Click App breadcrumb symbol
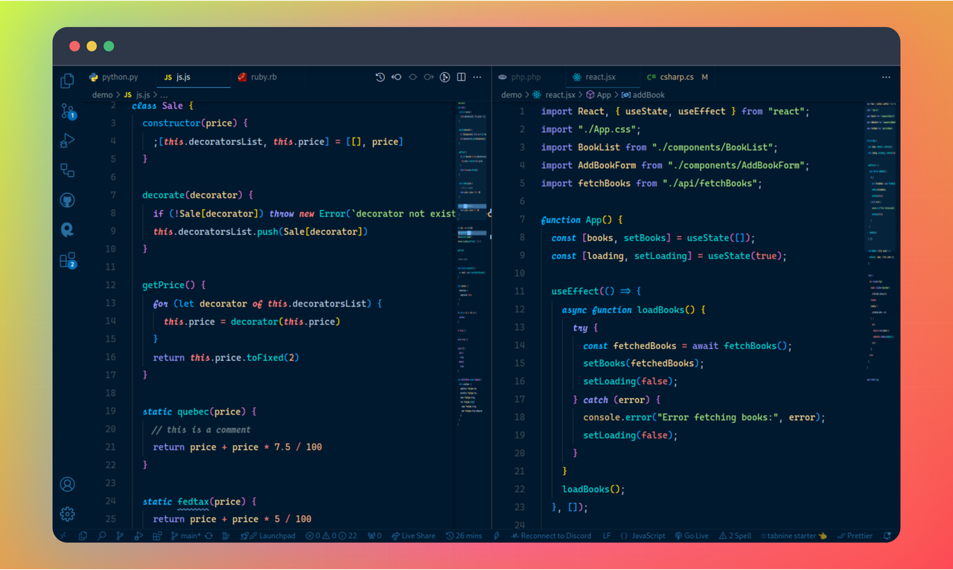The width and height of the screenshot is (953, 570). click(599, 95)
